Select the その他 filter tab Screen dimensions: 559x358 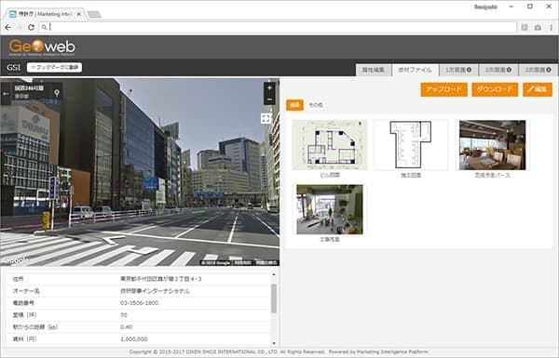click(316, 105)
